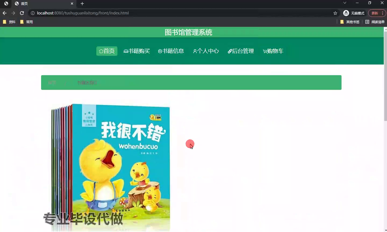Click the 我很不错 book cover image
Viewport: 387px width, 232px height.
pyautogui.click(x=110, y=168)
